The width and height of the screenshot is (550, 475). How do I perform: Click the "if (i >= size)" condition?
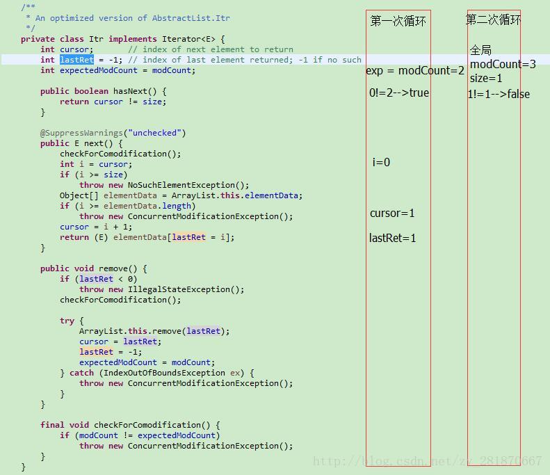[93, 175]
